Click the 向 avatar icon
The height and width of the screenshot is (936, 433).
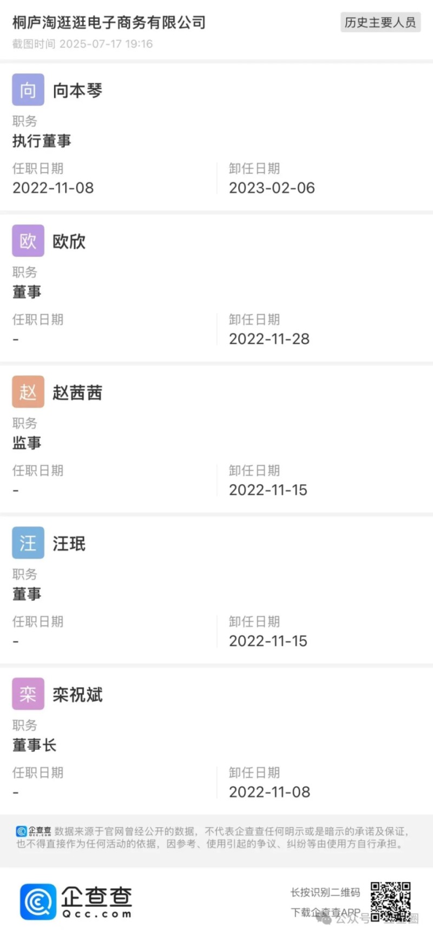pyautogui.click(x=28, y=90)
